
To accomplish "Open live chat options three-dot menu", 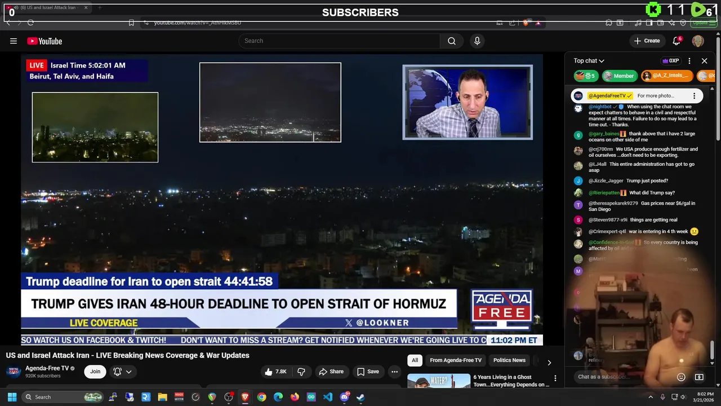I will click(x=689, y=60).
